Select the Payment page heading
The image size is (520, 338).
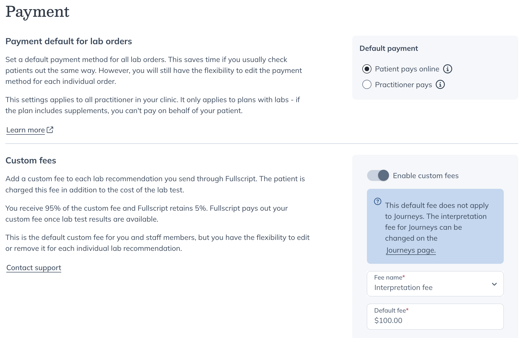(x=38, y=11)
